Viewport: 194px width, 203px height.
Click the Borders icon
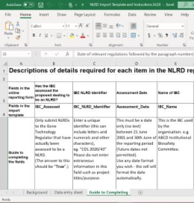(59, 36)
